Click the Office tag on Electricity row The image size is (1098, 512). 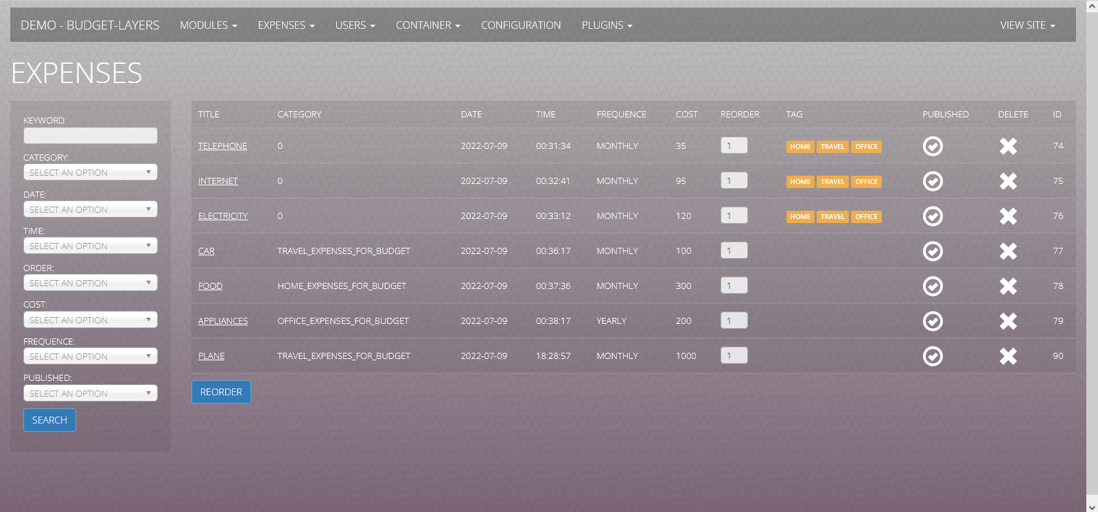(866, 217)
